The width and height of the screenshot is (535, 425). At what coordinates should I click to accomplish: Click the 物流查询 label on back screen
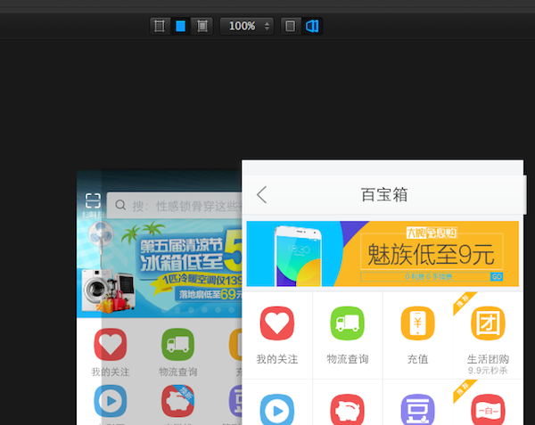pos(177,372)
